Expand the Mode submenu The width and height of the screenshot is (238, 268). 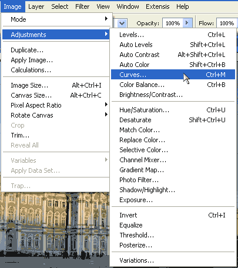(56, 19)
